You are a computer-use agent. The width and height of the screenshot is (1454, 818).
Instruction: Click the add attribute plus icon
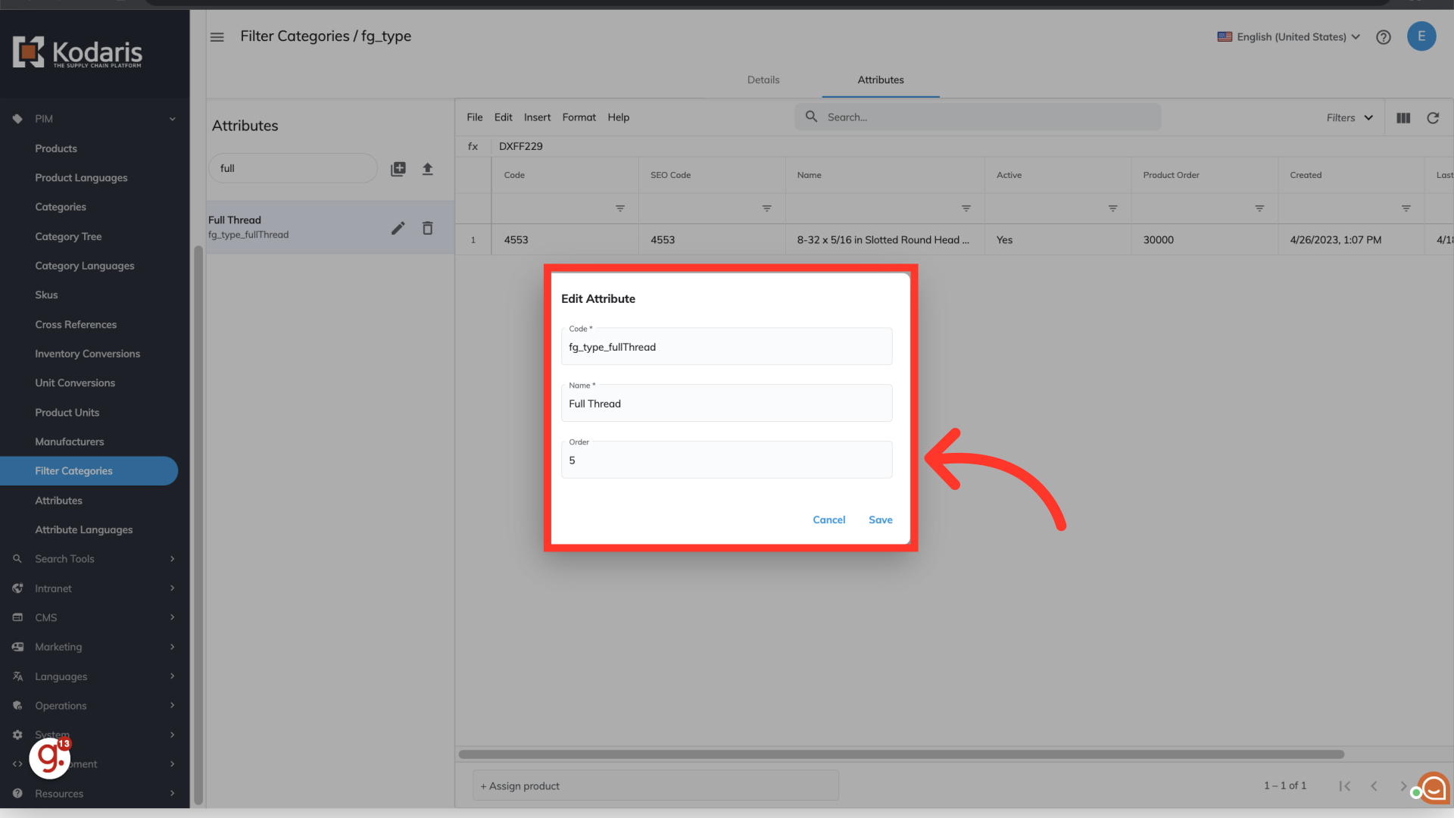coord(398,169)
